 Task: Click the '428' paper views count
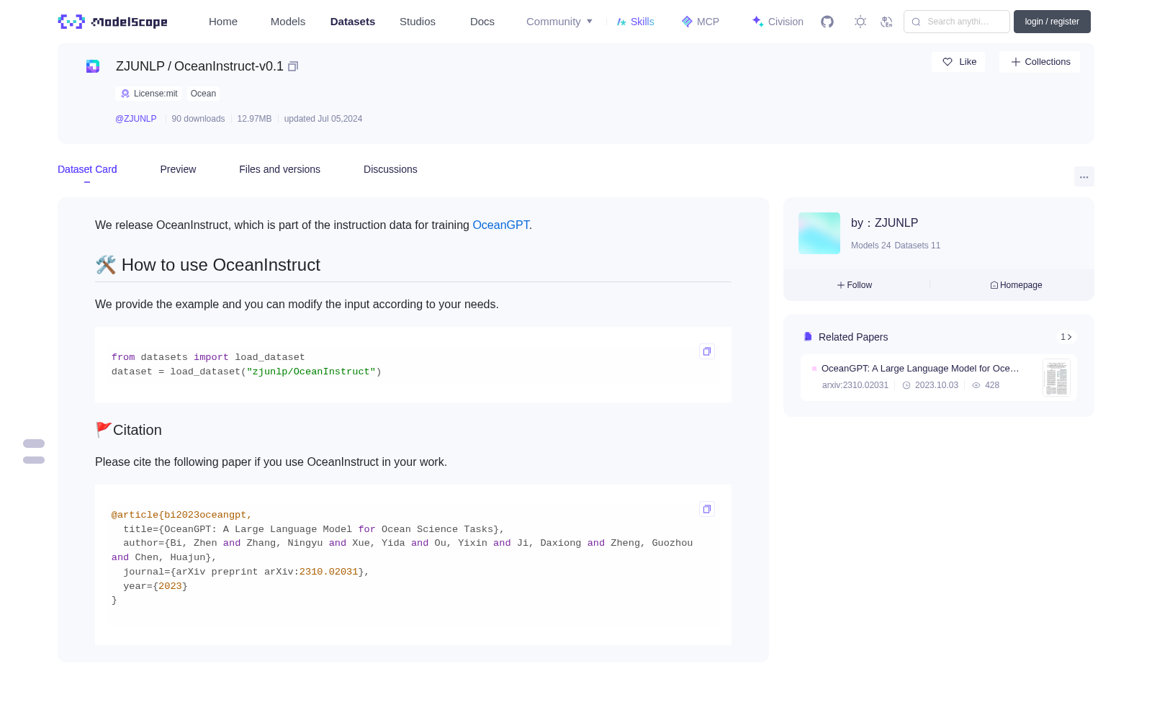pos(992,385)
